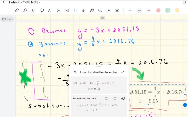Select the eraser tool in the toolbar
This screenshot has width=188, height=117.
34,11
